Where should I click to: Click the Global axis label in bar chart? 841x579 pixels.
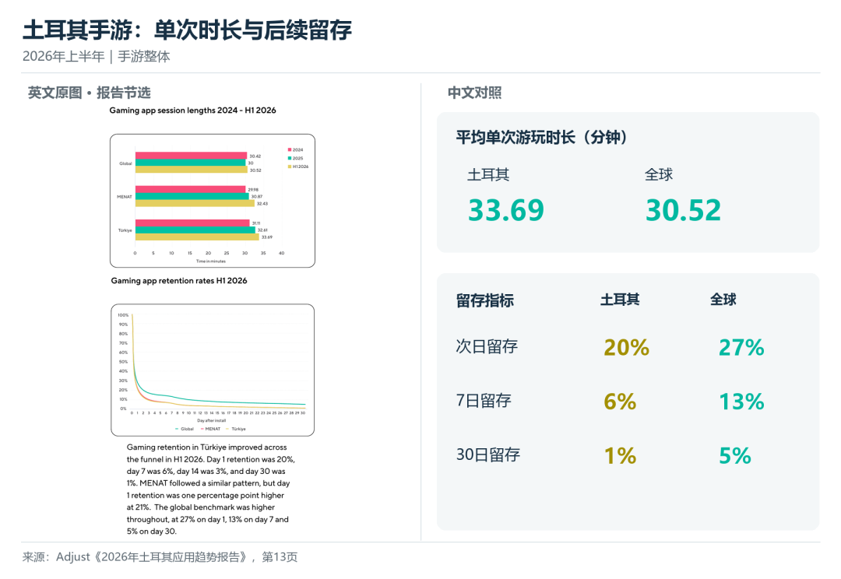tap(125, 163)
